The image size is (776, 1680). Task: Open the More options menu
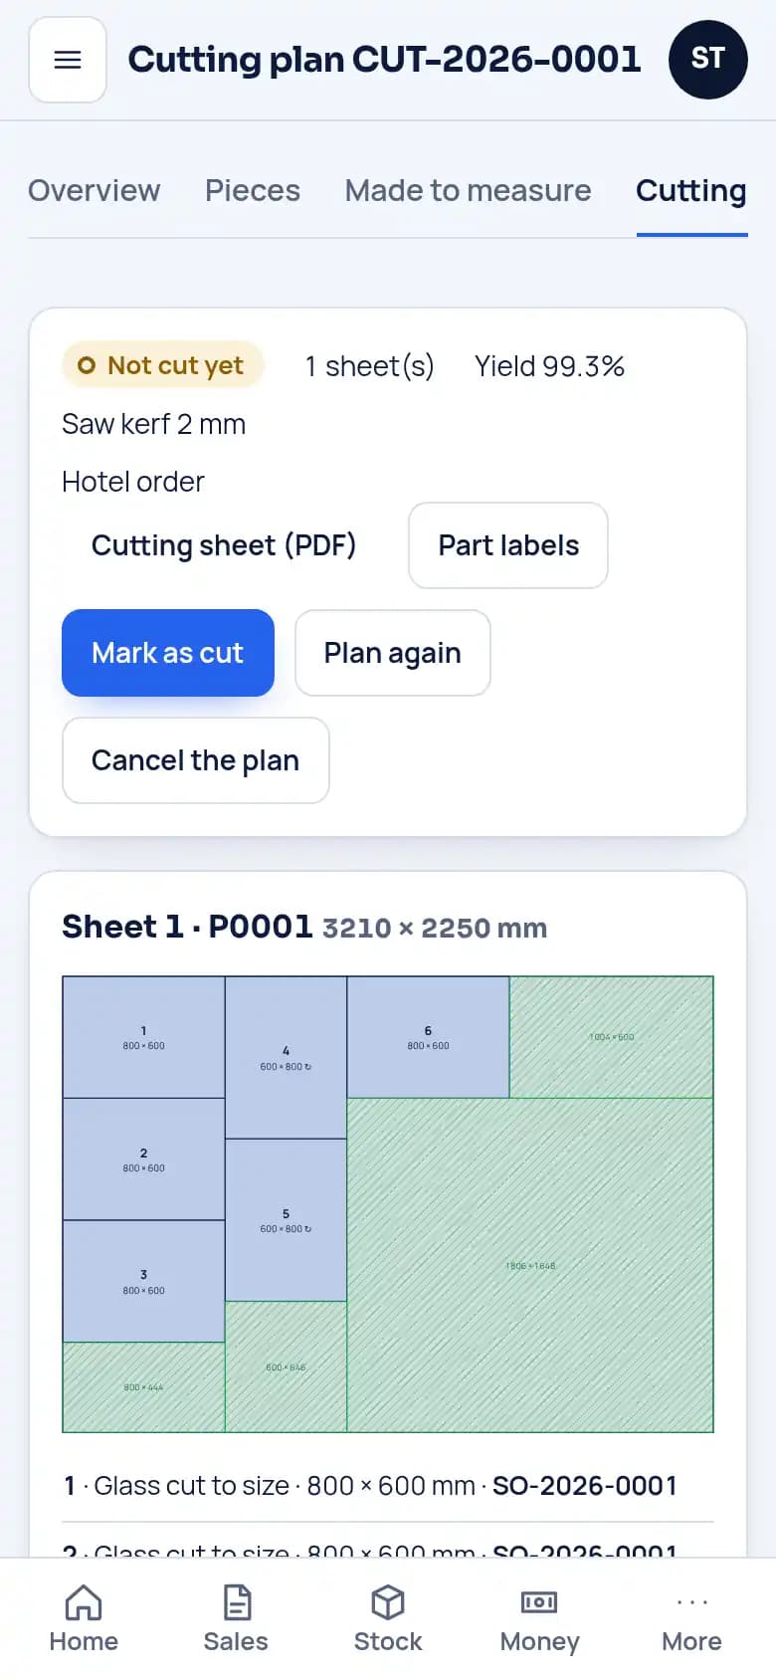pos(691,1619)
